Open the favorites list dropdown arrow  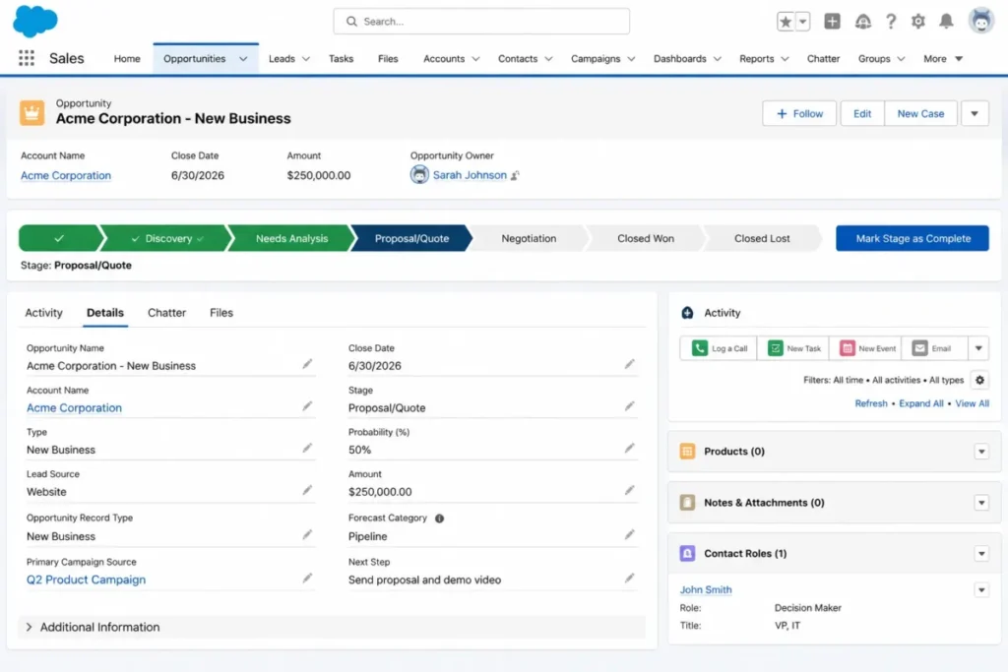(802, 22)
